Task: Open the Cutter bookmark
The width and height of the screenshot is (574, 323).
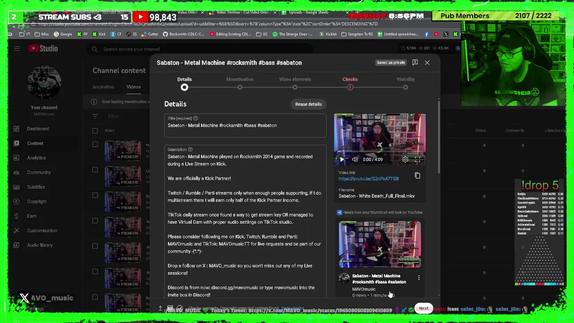Action: 149,34
